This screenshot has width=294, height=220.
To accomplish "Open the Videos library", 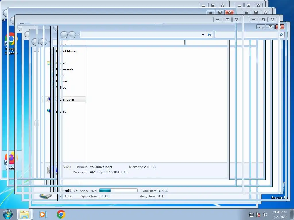I will point(61,87).
